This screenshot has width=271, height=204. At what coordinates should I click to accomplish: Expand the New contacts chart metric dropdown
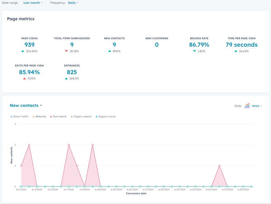(x=26, y=105)
